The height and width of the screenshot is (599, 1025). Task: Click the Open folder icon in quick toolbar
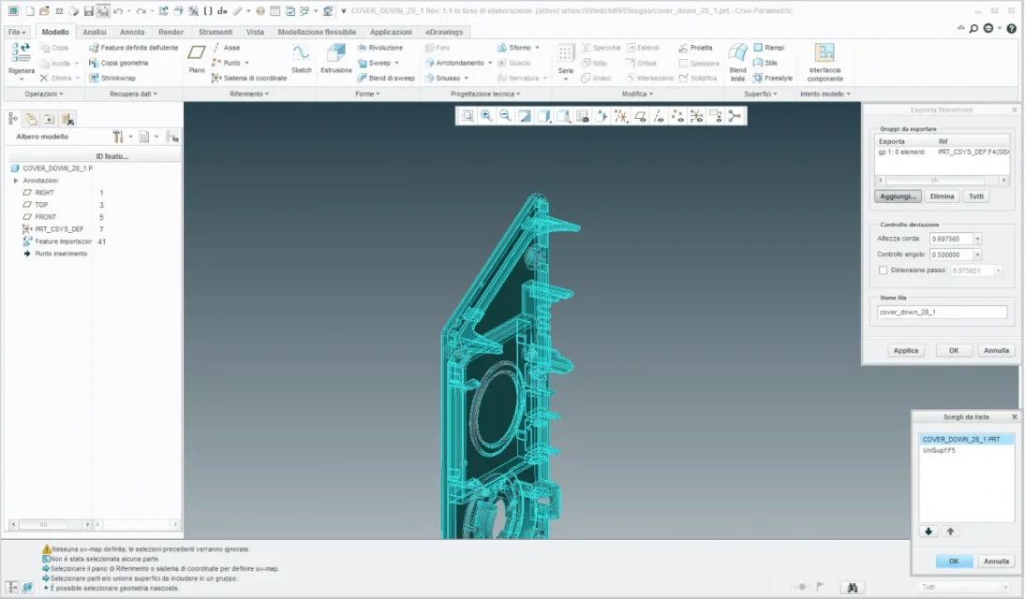pos(44,11)
